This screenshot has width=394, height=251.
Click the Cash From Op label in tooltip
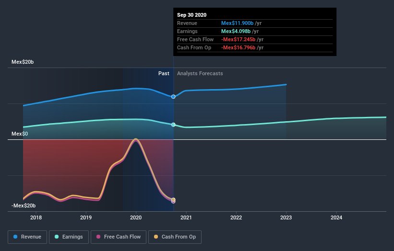click(194, 47)
